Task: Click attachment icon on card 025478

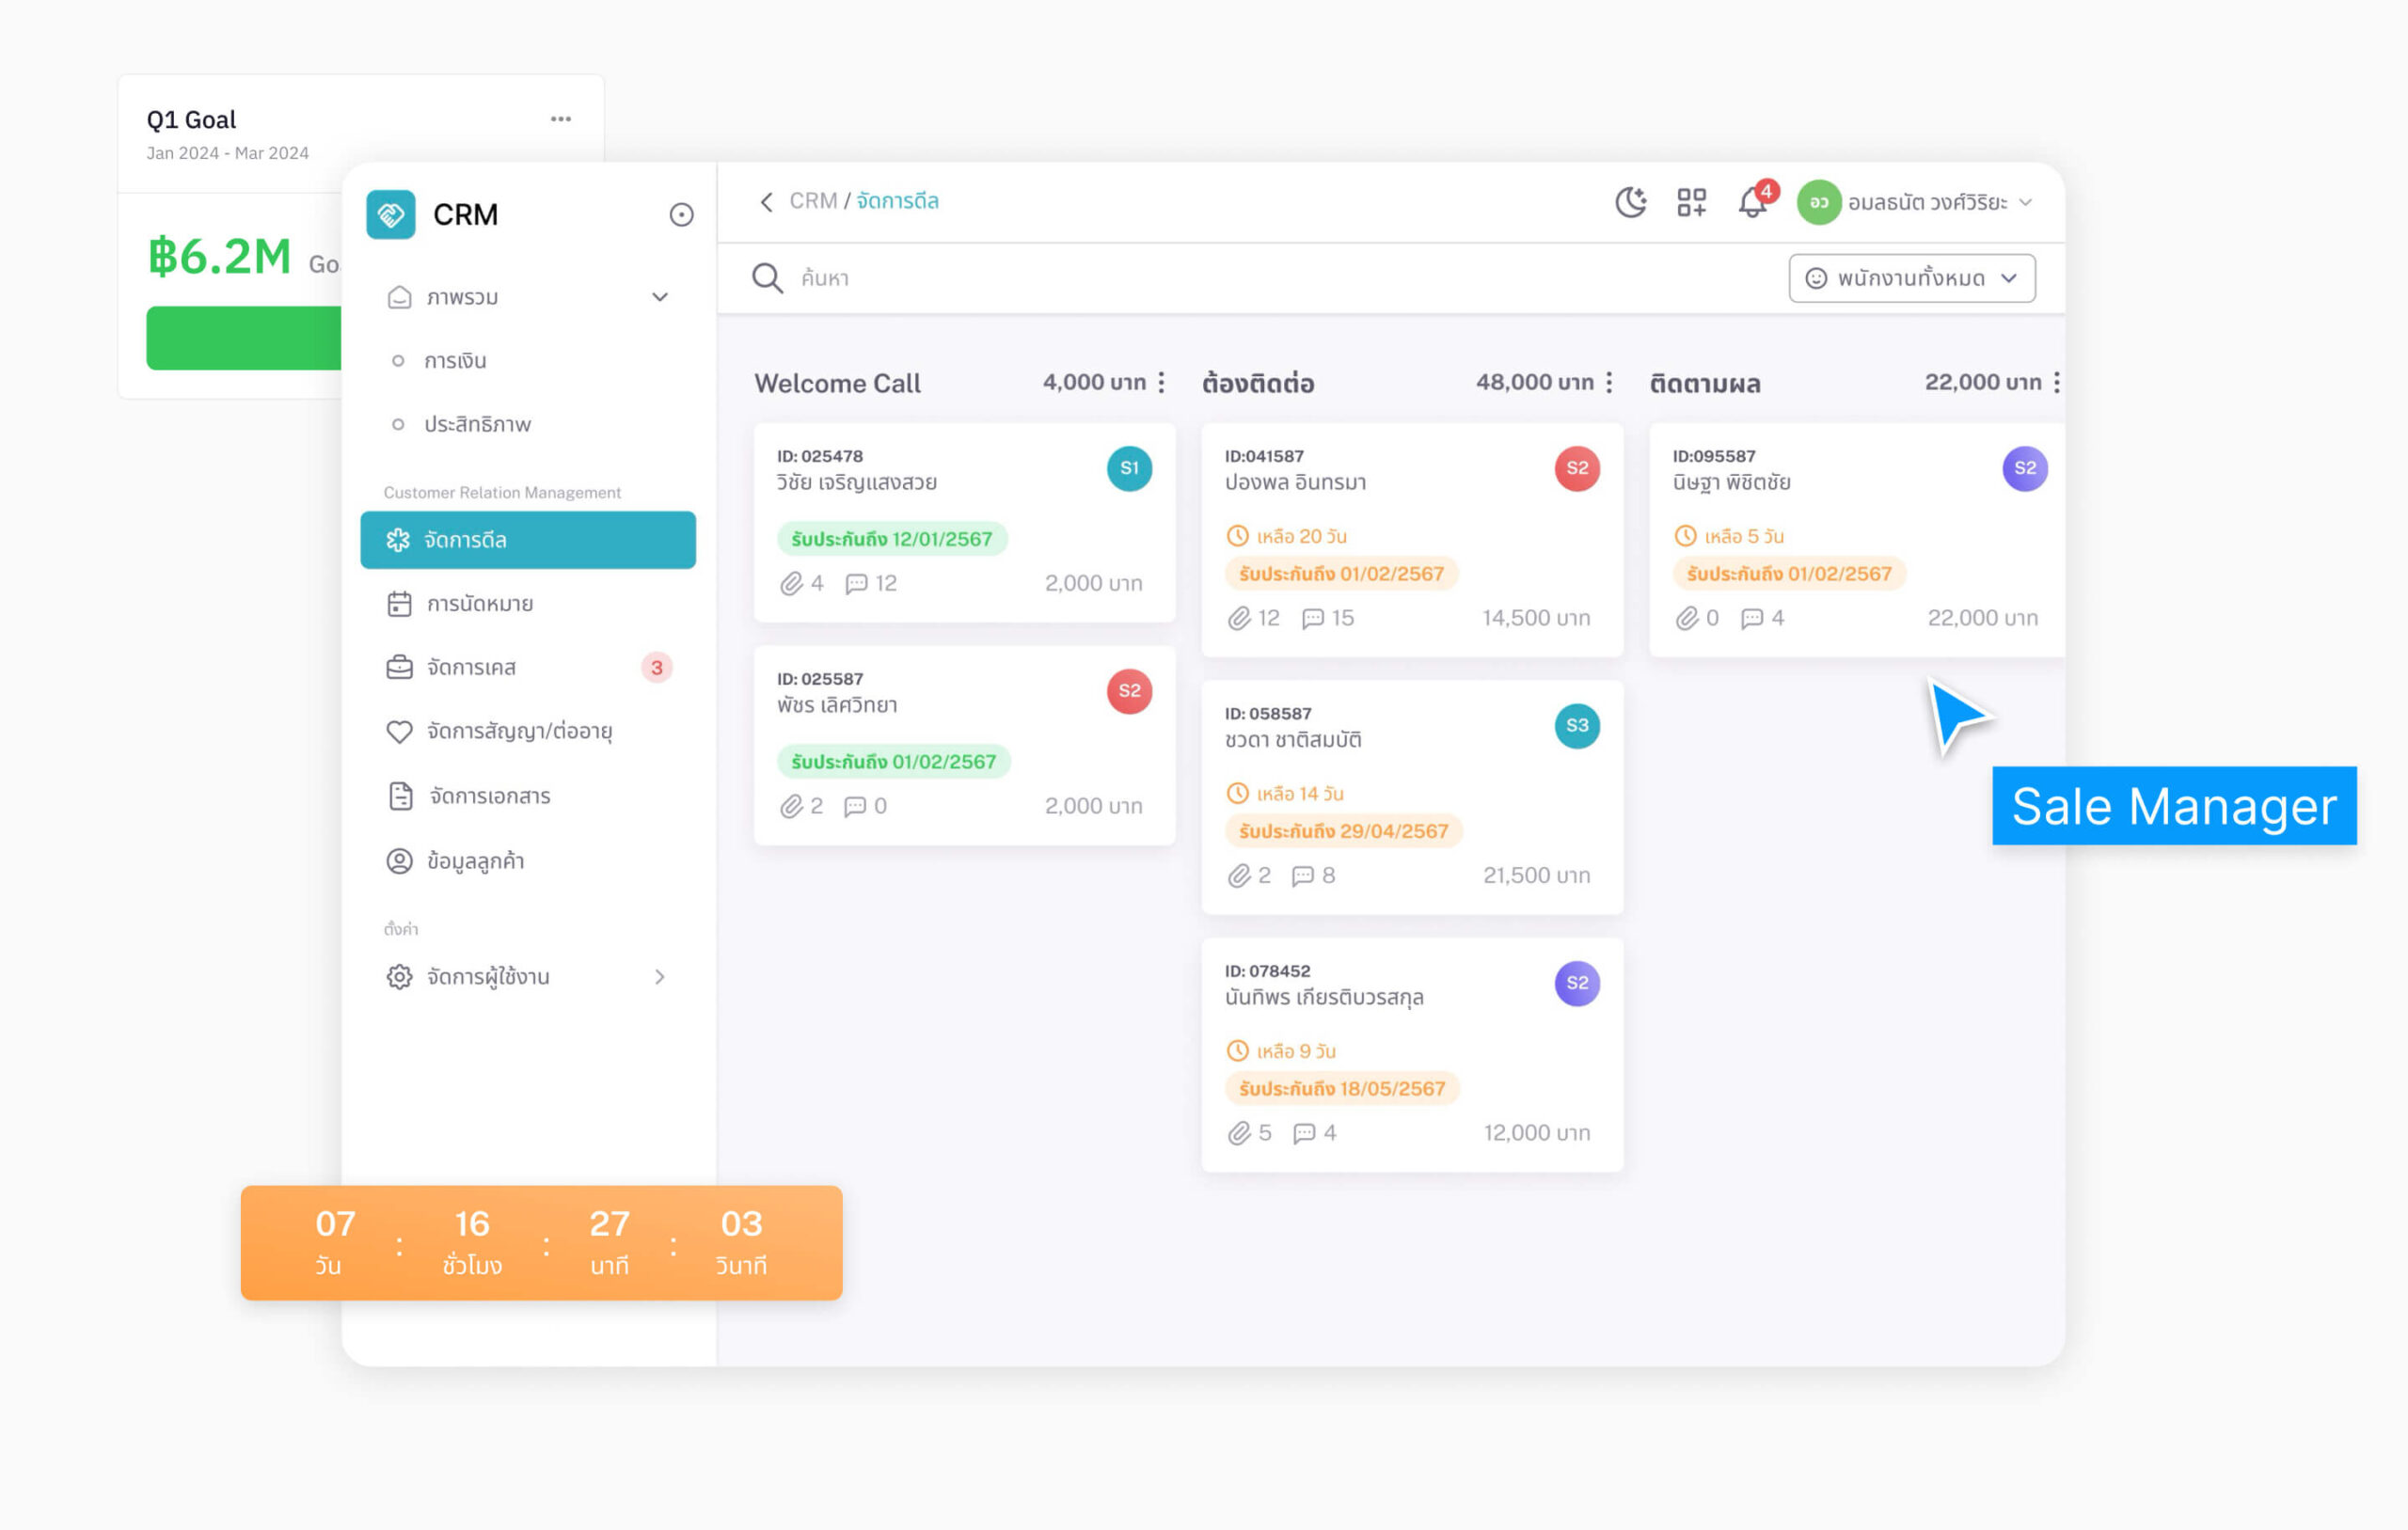Action: (791, 583)
